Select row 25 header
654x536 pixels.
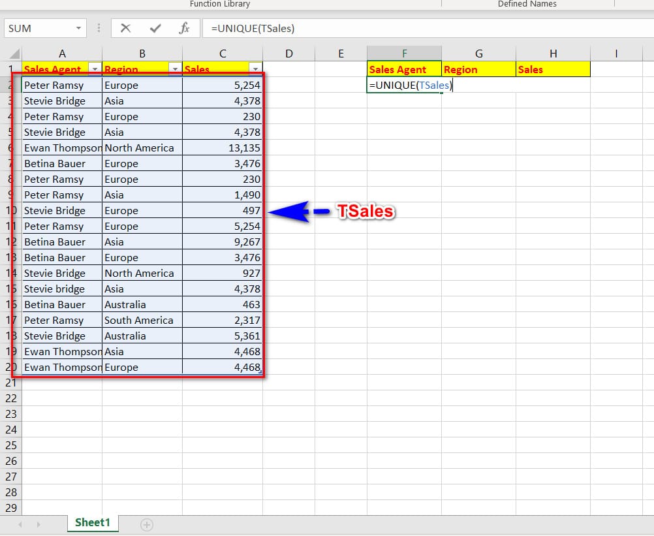10,445
